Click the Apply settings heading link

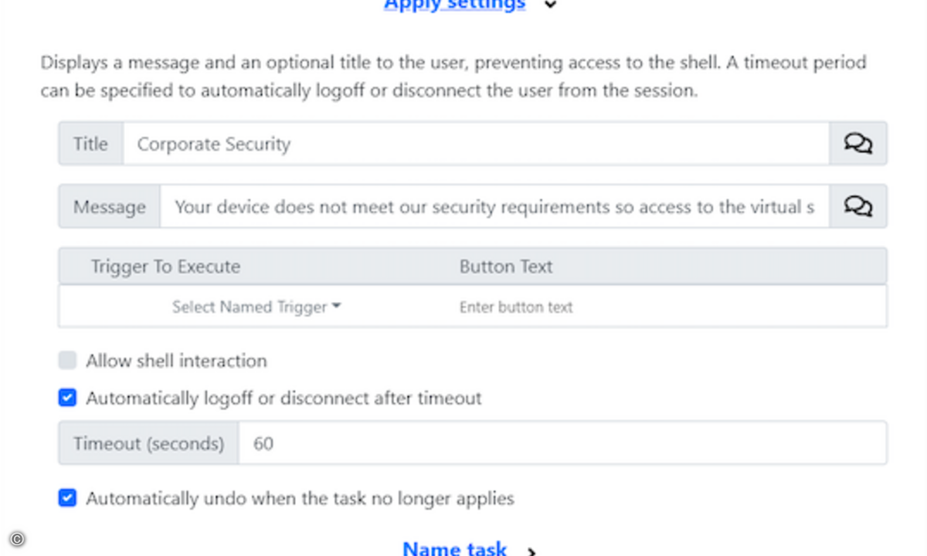[x=455, y=5]
